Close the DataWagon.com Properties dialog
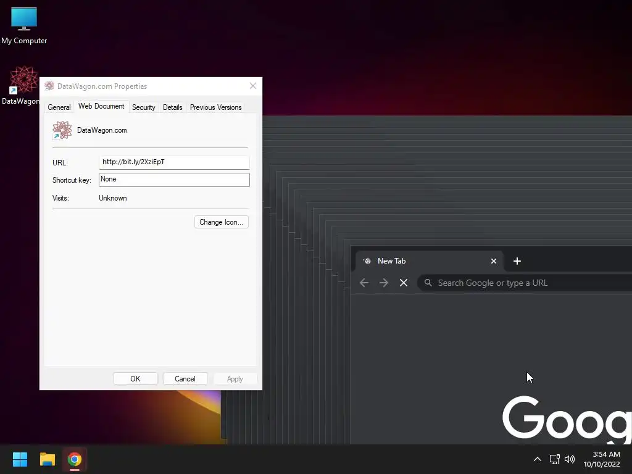 (252, 86)
